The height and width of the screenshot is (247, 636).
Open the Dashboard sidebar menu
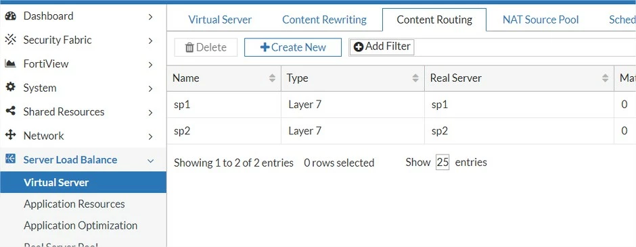[83, 16]
